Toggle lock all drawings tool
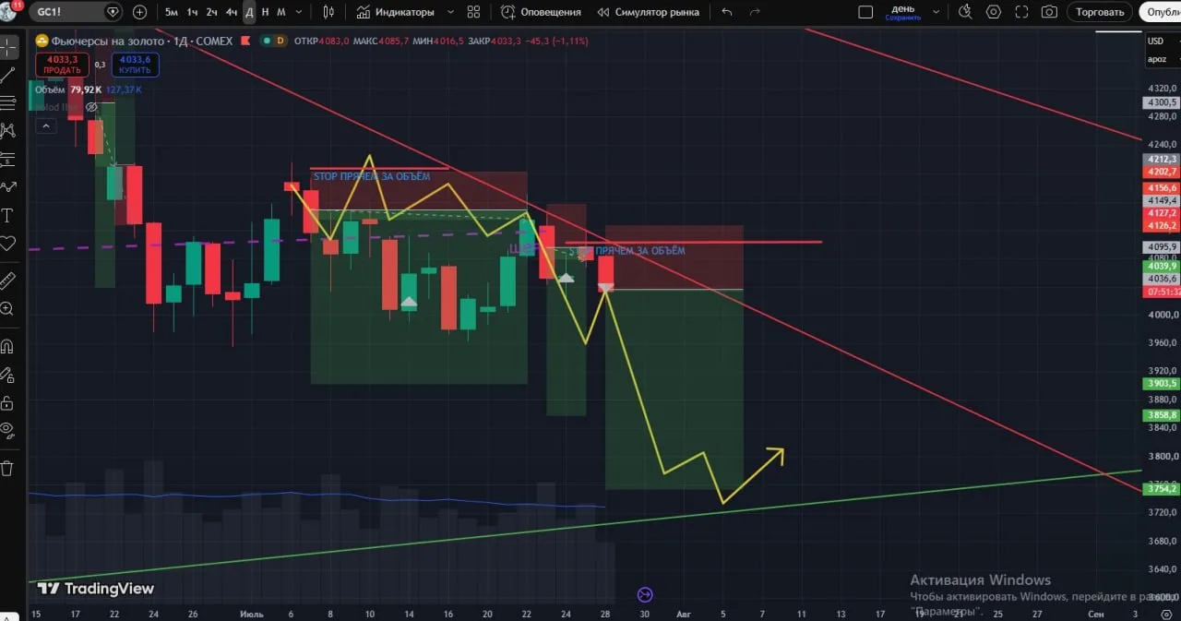Screen dimensions: 1181x621 tap(8, 402)
